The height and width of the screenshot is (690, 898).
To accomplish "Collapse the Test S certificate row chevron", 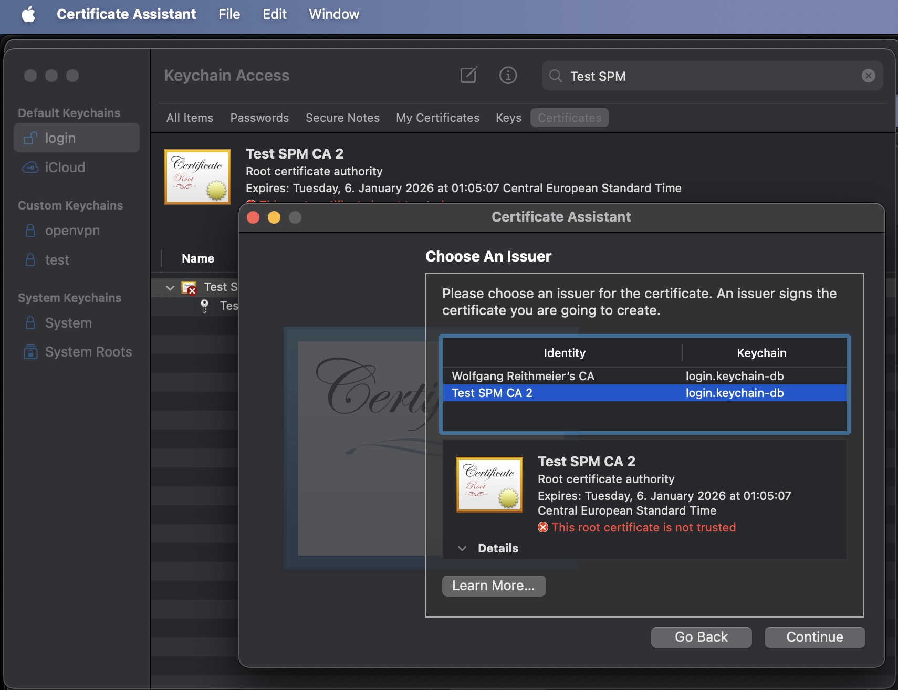I will (x=170, y=288).
